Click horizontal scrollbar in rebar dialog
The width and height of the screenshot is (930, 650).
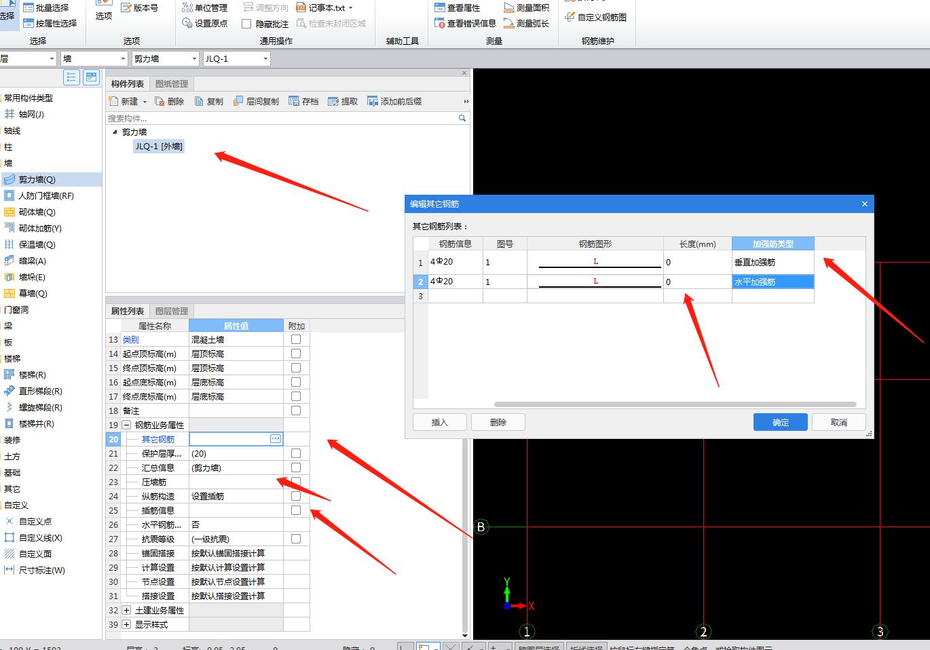(675, 404)
